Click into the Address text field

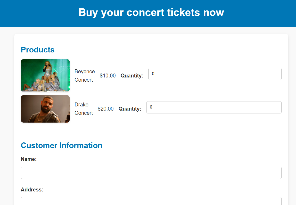coord(151,201)
